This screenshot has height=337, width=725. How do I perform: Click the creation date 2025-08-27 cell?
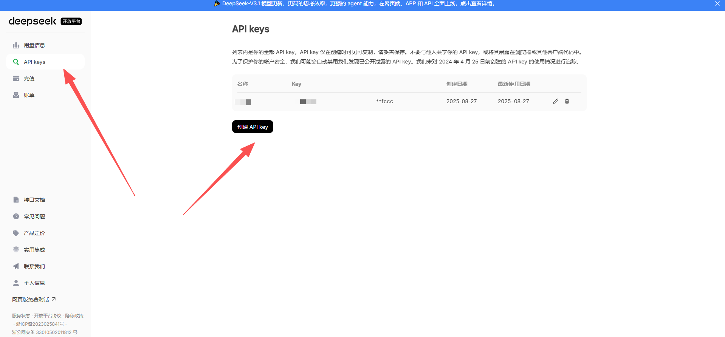coord(462,101)
